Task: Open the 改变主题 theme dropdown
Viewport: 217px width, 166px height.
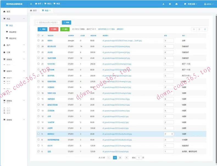Action: coord(191,4)
